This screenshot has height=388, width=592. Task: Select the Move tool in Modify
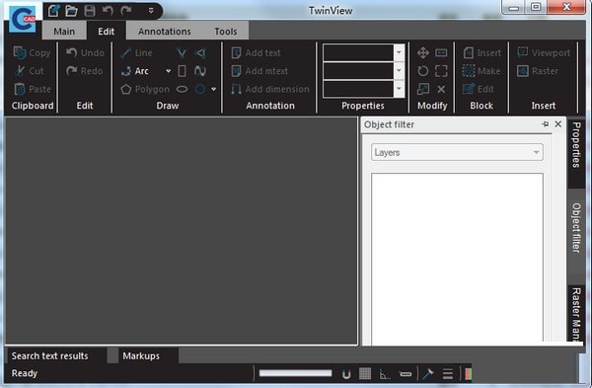point(423,53)
